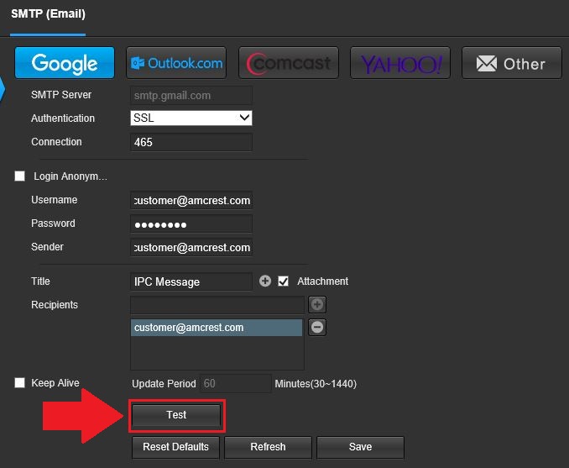Pick the Comcast provider preset
Viewport: 569px width, 468px height.
(x=289, y=62)
